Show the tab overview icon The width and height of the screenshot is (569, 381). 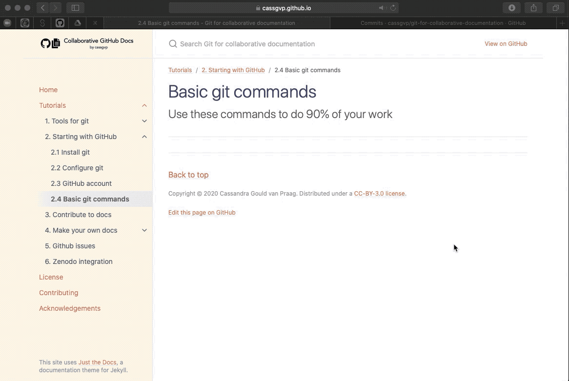555,8
